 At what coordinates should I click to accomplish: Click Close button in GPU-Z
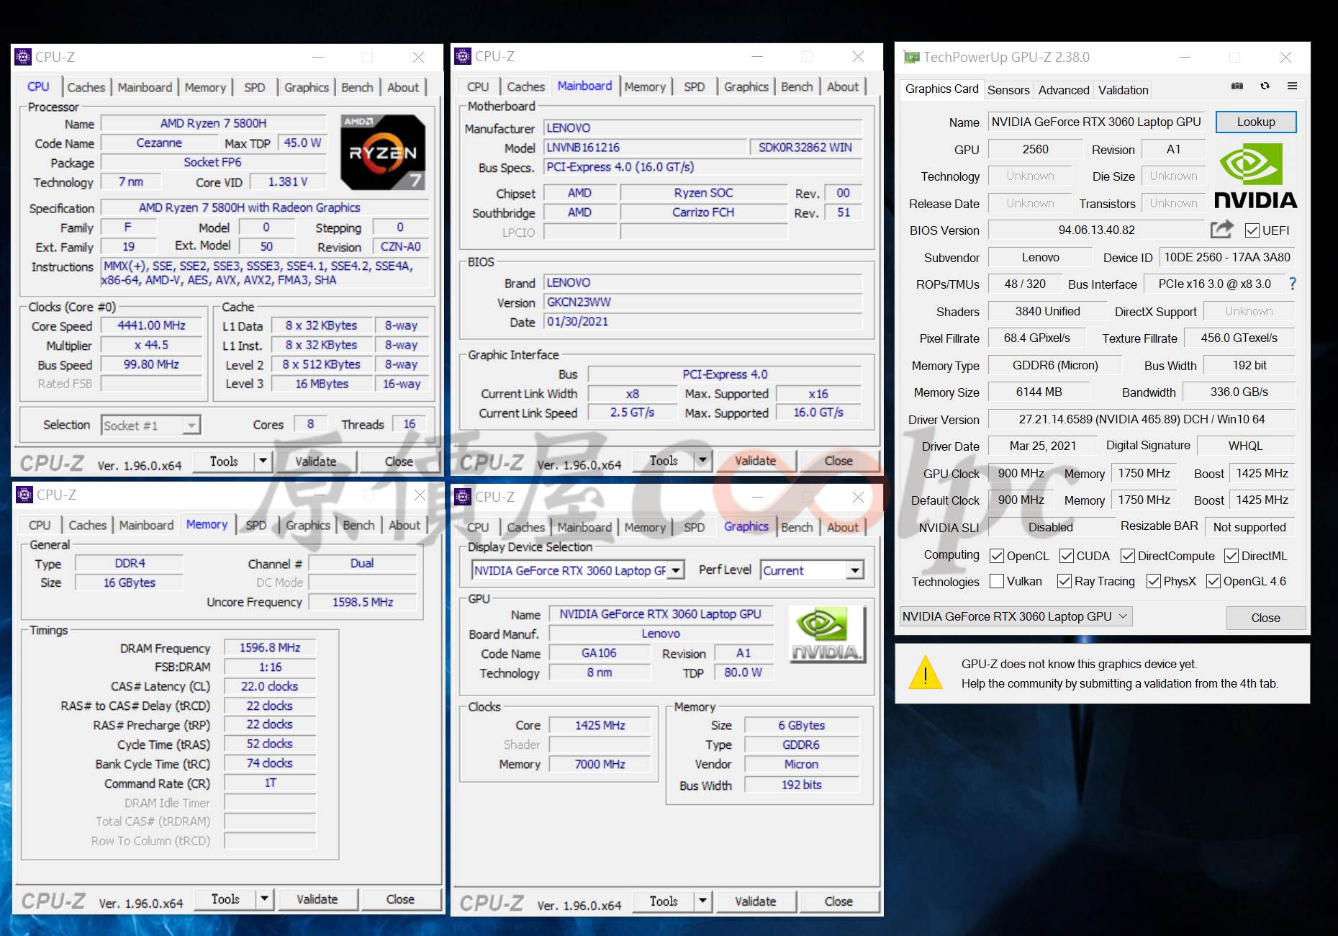(x=1265, y=618)
